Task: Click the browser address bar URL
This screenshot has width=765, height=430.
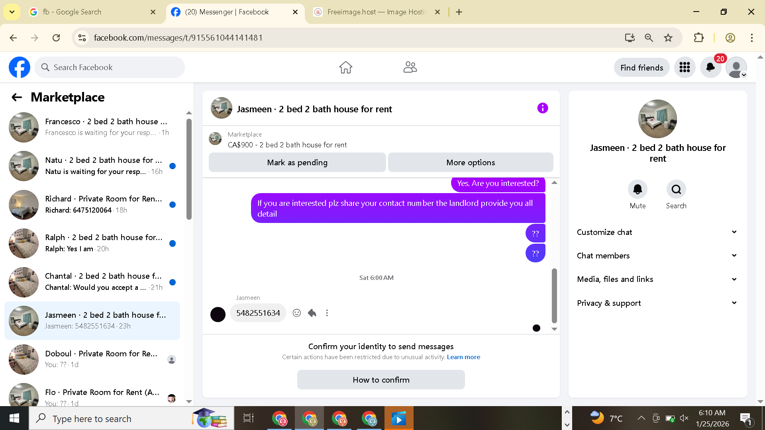Action: pos(178,38)
